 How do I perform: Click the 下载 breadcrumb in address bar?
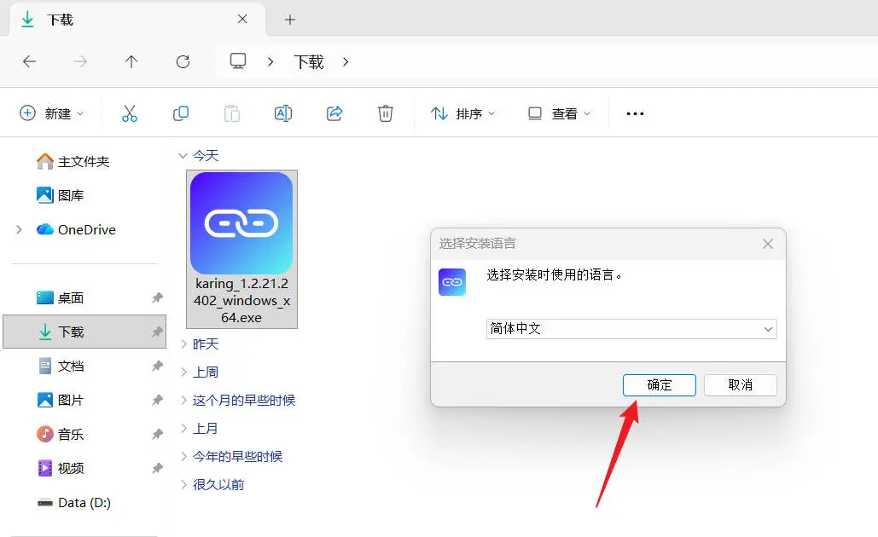click(309, 61)
